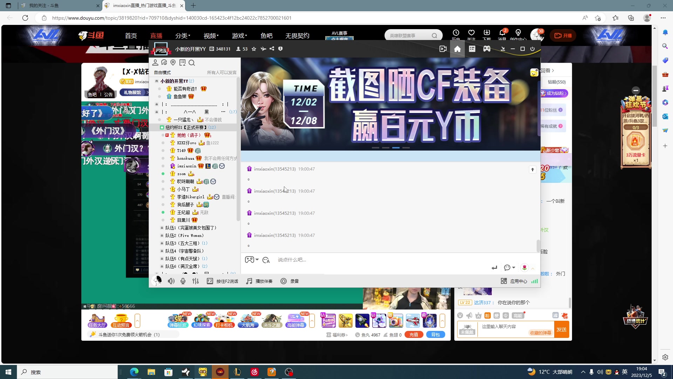Open the recent chat bubble icon above tree
This screenshot has height=379, width=673.
164,62
